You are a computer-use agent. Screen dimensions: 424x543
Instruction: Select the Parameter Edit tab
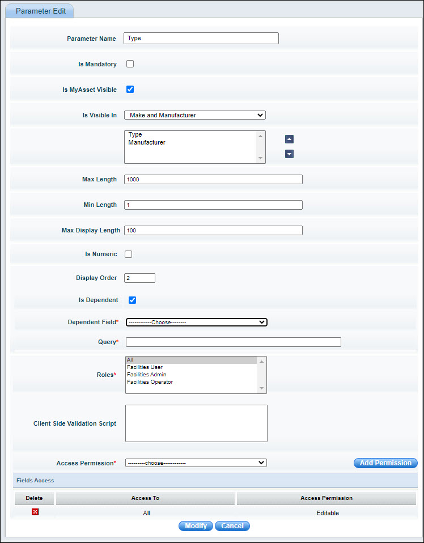(40, 11)
